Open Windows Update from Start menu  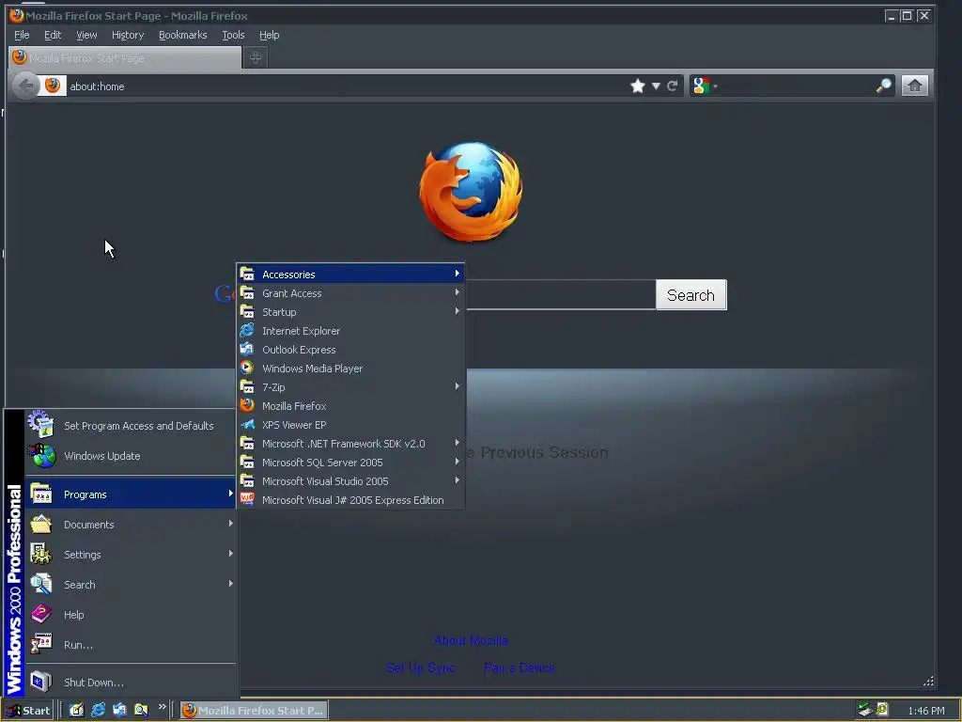point(130,456)
